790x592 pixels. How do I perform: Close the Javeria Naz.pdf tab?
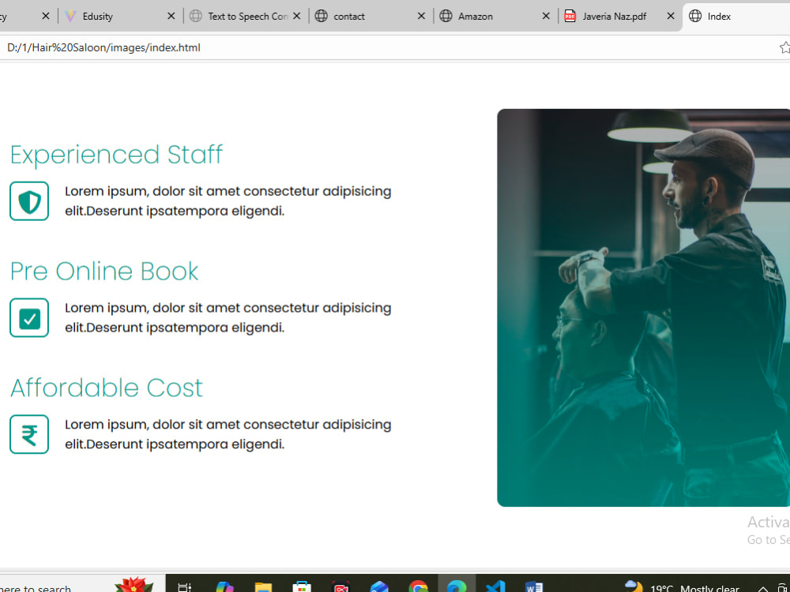(671, 16)
